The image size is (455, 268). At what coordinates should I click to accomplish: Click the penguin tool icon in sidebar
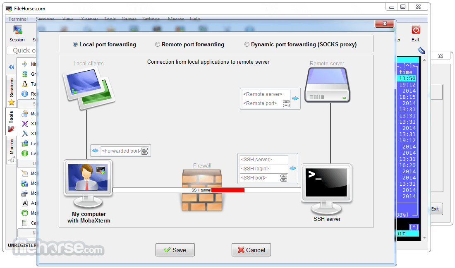[x=25, y=84]
